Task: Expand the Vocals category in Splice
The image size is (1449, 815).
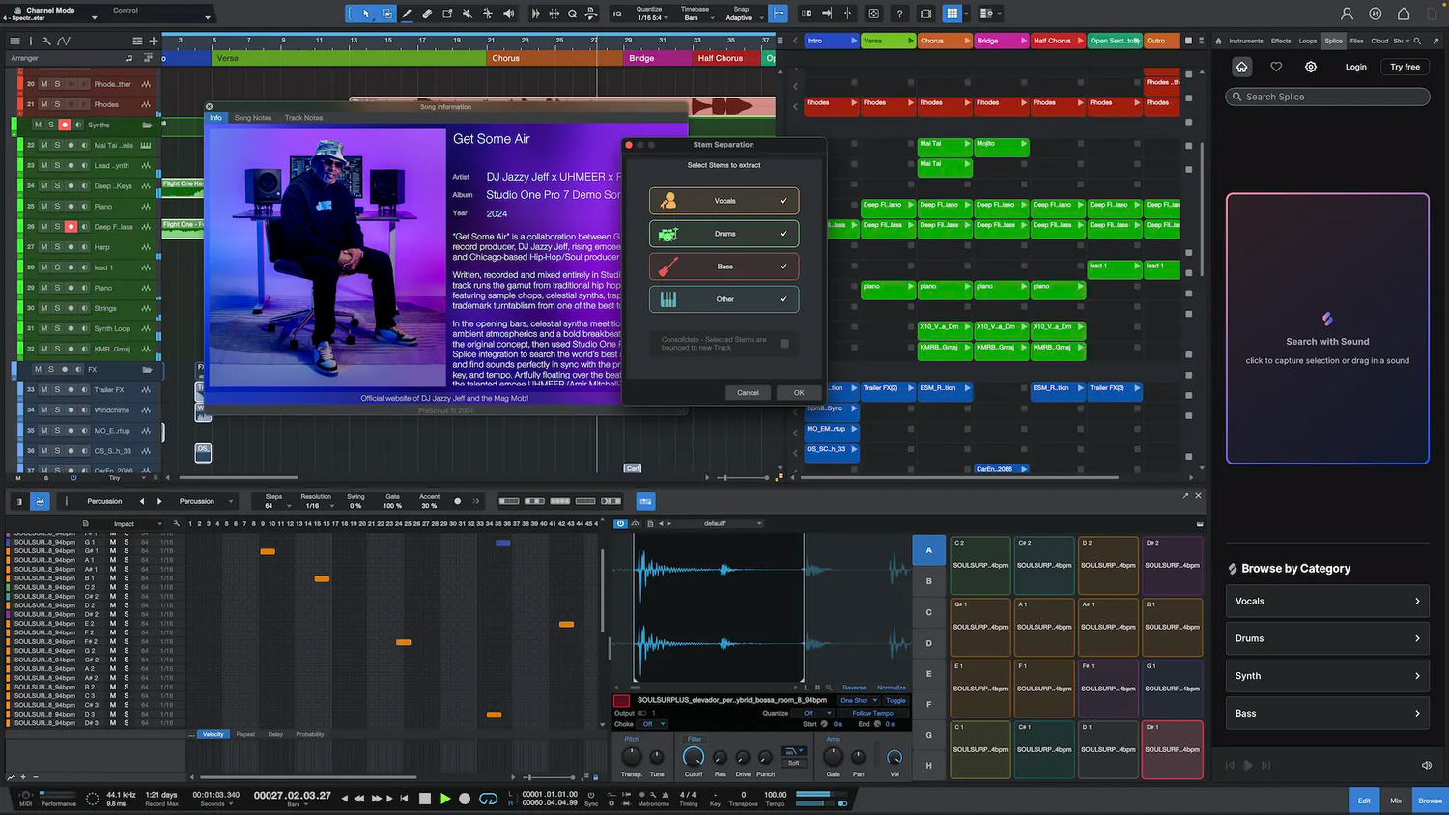Action: (x=1326, y=601)
